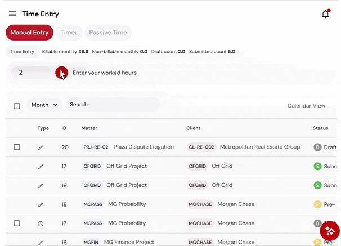
Task: Click Billable monthly 36.6 stat
Action: pyautogui.click(x=65, y=52)
